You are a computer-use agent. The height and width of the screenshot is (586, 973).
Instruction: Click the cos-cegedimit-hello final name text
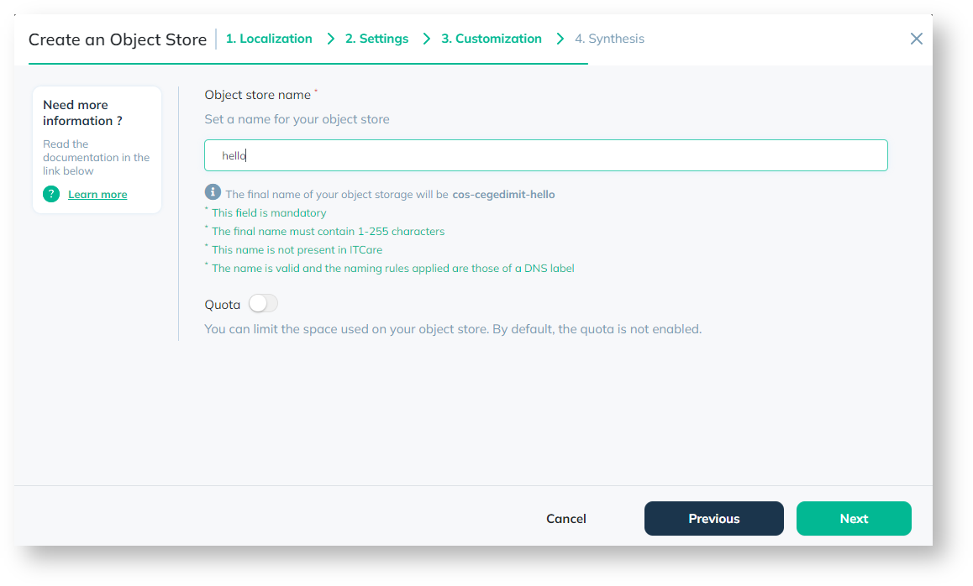[x=503, y=195]
